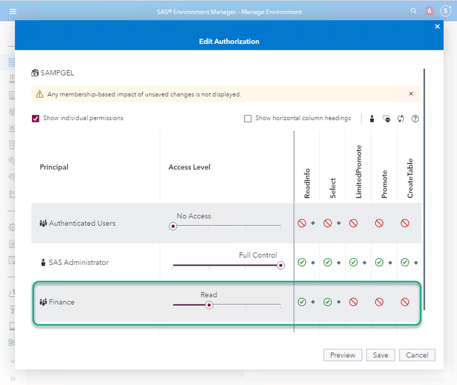Open the Data table icon in sidebar
Image resolution: width=457 pixels, height=385 pixels.
[x=12, y=62]
